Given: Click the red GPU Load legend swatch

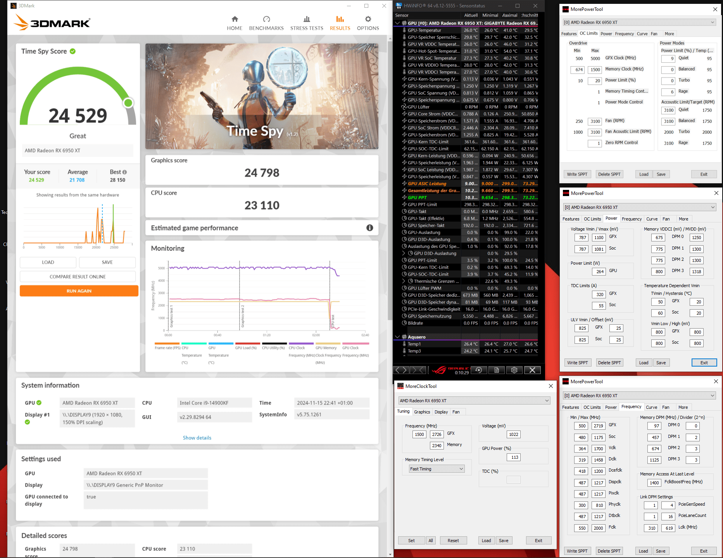Looking at the screenshot, I should tap(248, 344).
